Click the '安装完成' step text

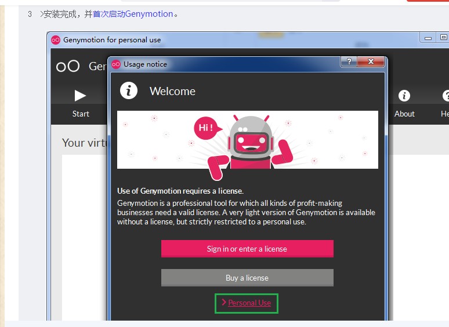[x=60, y=14]
